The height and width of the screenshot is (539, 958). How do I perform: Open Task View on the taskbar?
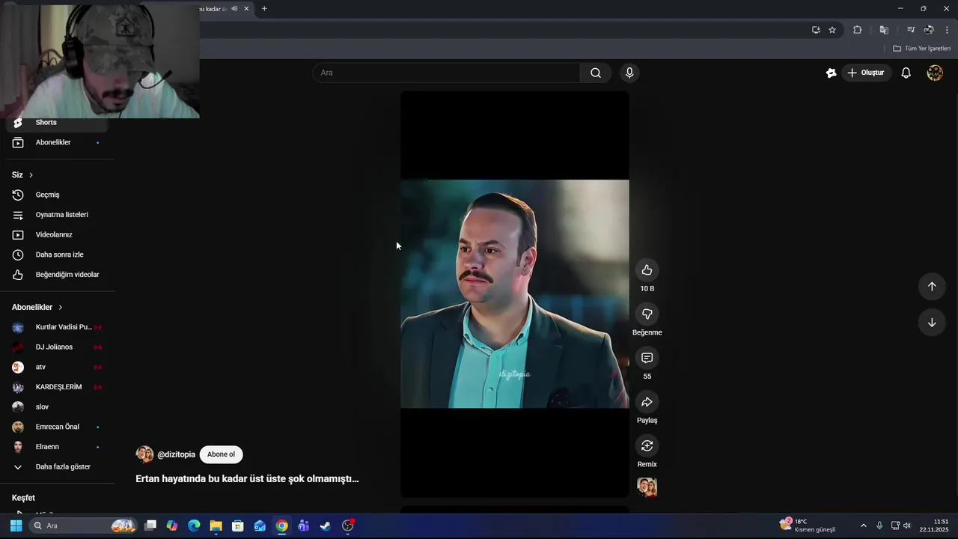click(x=150, y=526)
